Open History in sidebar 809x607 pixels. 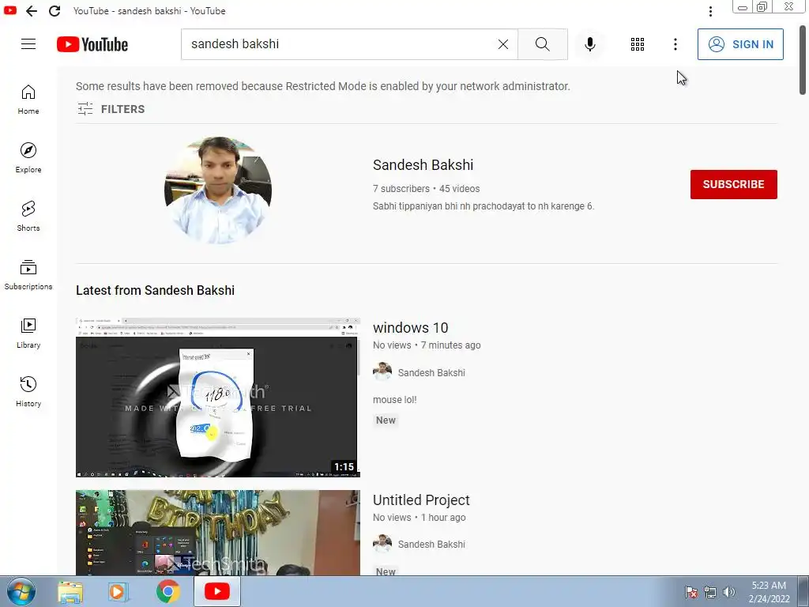(x=28, y=392)
